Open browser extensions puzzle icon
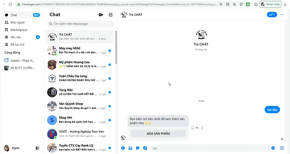Image resolution: width=290 pixels, height=154 pixels. click(x=256, y=4)
